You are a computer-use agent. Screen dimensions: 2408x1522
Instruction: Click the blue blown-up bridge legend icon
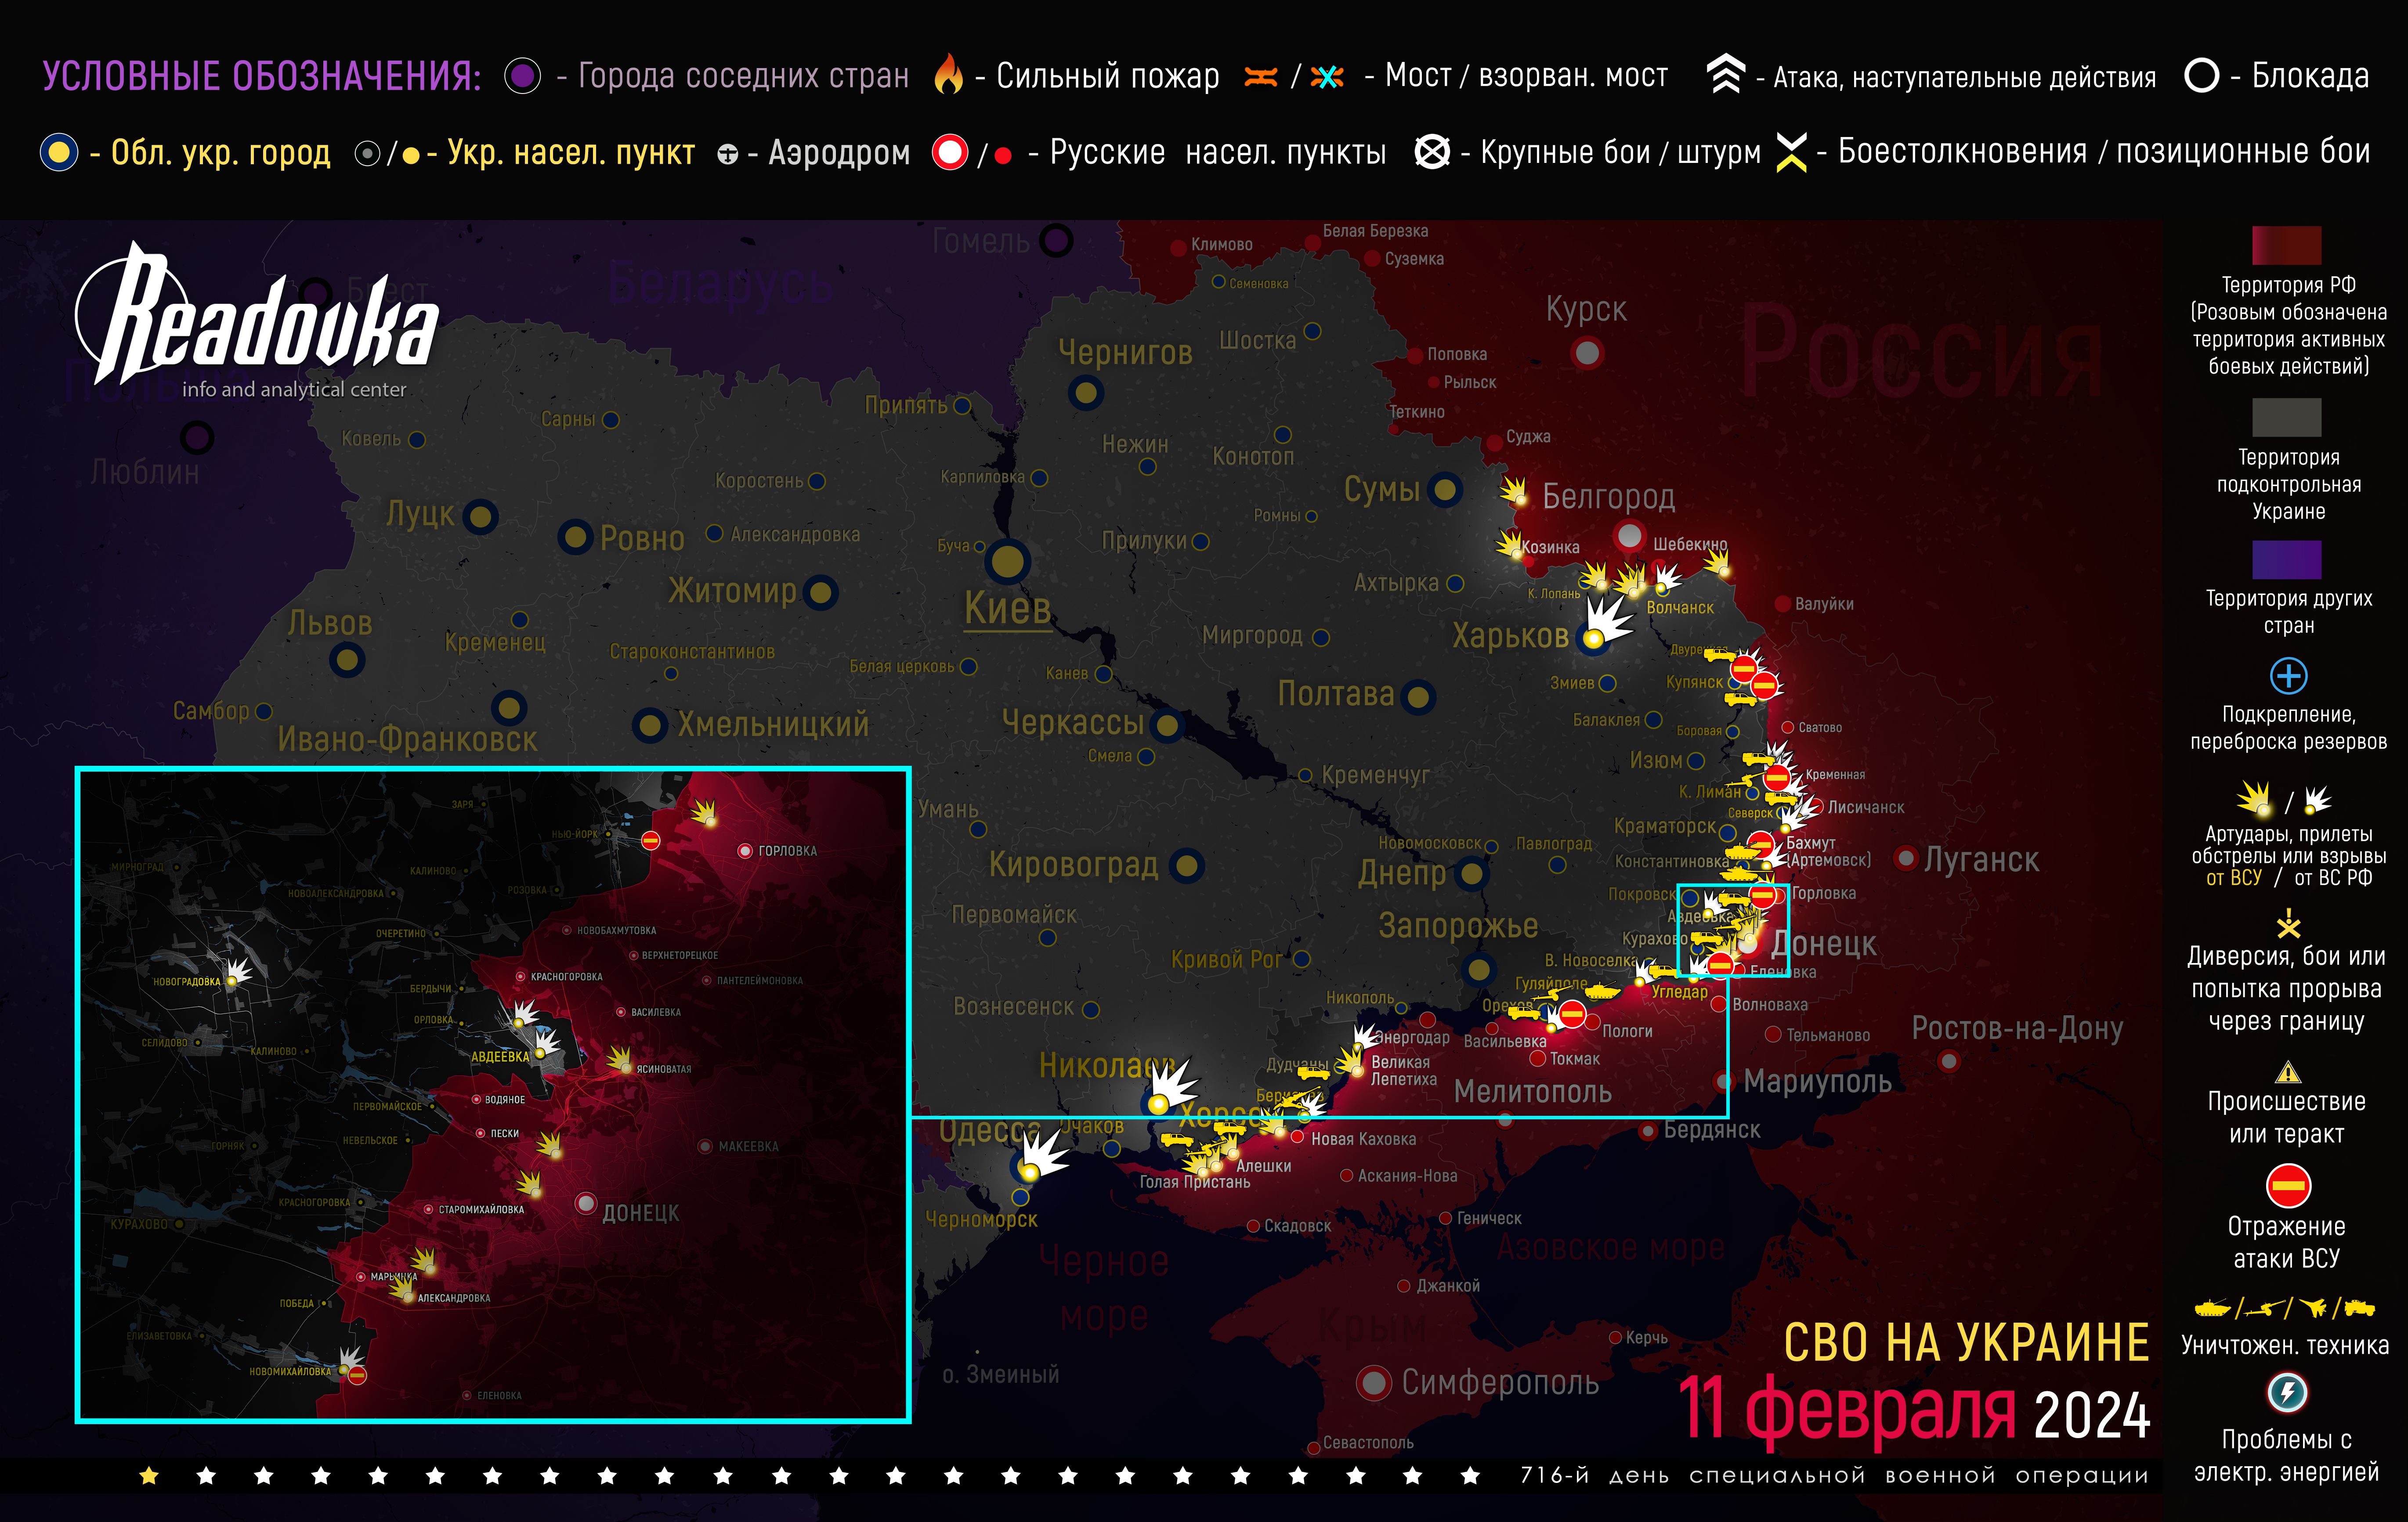[x=1327, y=77]
